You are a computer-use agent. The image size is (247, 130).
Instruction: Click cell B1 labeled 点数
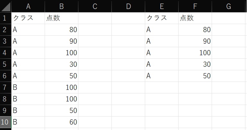[x=61, y=18]
